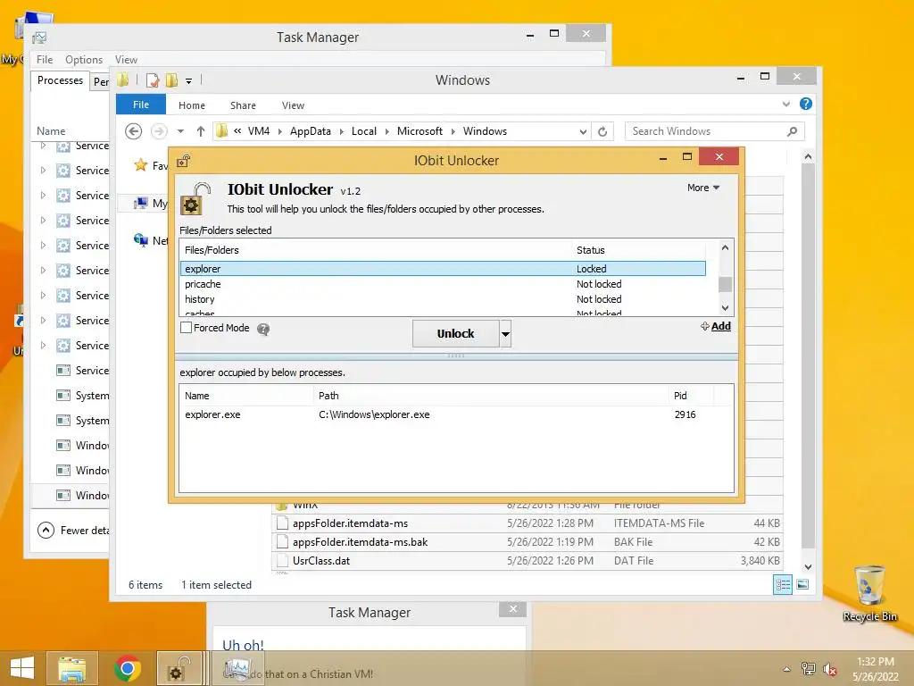
Task: Close the Task Manager error dialog
Action: click(x=513, y=609)
